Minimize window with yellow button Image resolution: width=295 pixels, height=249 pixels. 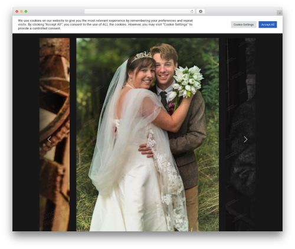coord(21,11)
